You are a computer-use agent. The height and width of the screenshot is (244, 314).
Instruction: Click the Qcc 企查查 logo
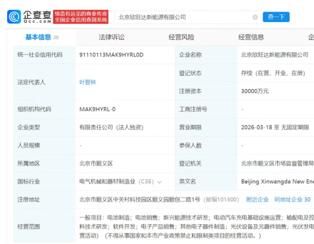pos(29,17)
